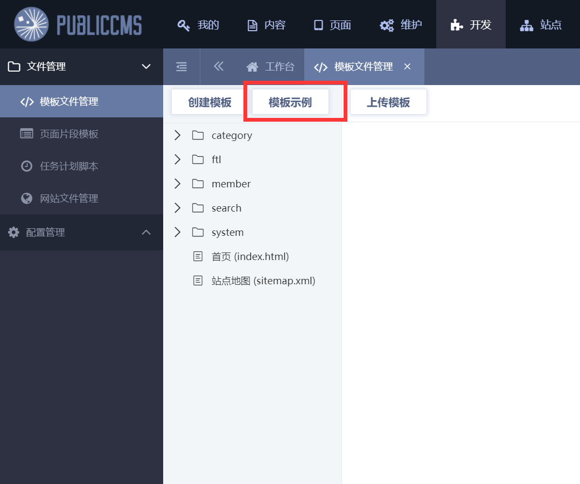This screenshot has width=580, height=484.
Task: Expand the category folder
Action: coord(178,135)
